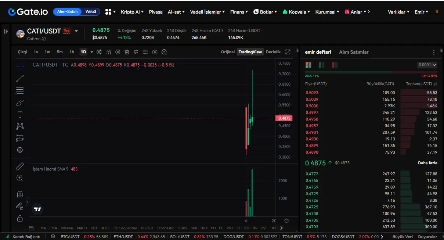Select the trend line drawing tool
Screen dimensions: 444x240
tap(20, 78)
